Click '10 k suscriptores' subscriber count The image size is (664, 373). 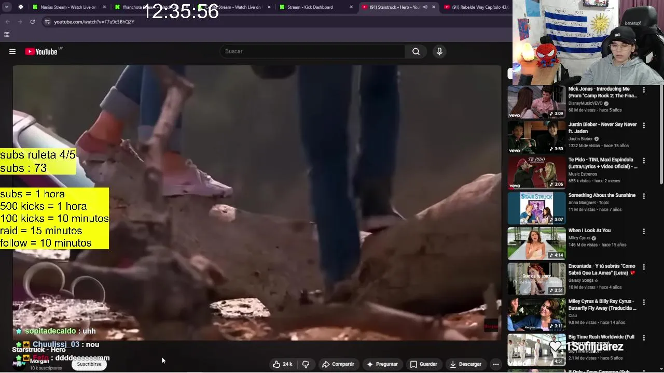click(x=46, y=368)
